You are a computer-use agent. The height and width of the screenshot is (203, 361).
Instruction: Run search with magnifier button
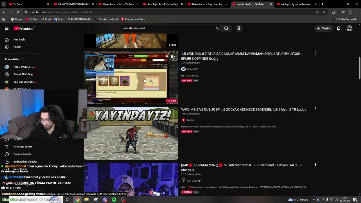click(x=226, y=28)
